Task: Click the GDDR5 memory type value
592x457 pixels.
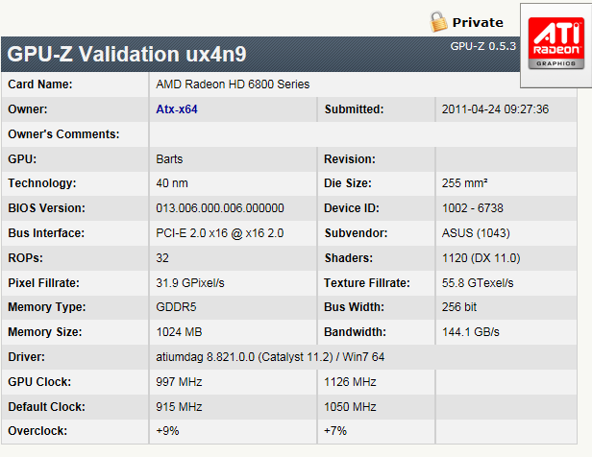Action: pos(176,307)
